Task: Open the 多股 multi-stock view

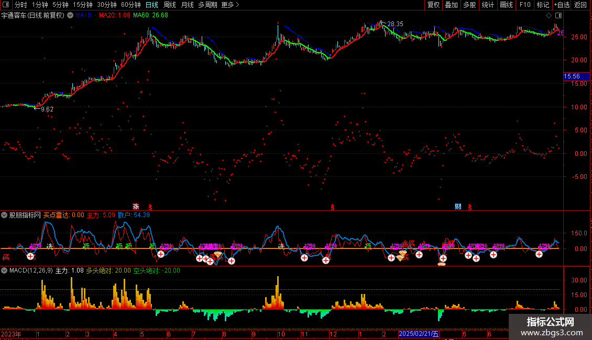Action: [469, 5]
